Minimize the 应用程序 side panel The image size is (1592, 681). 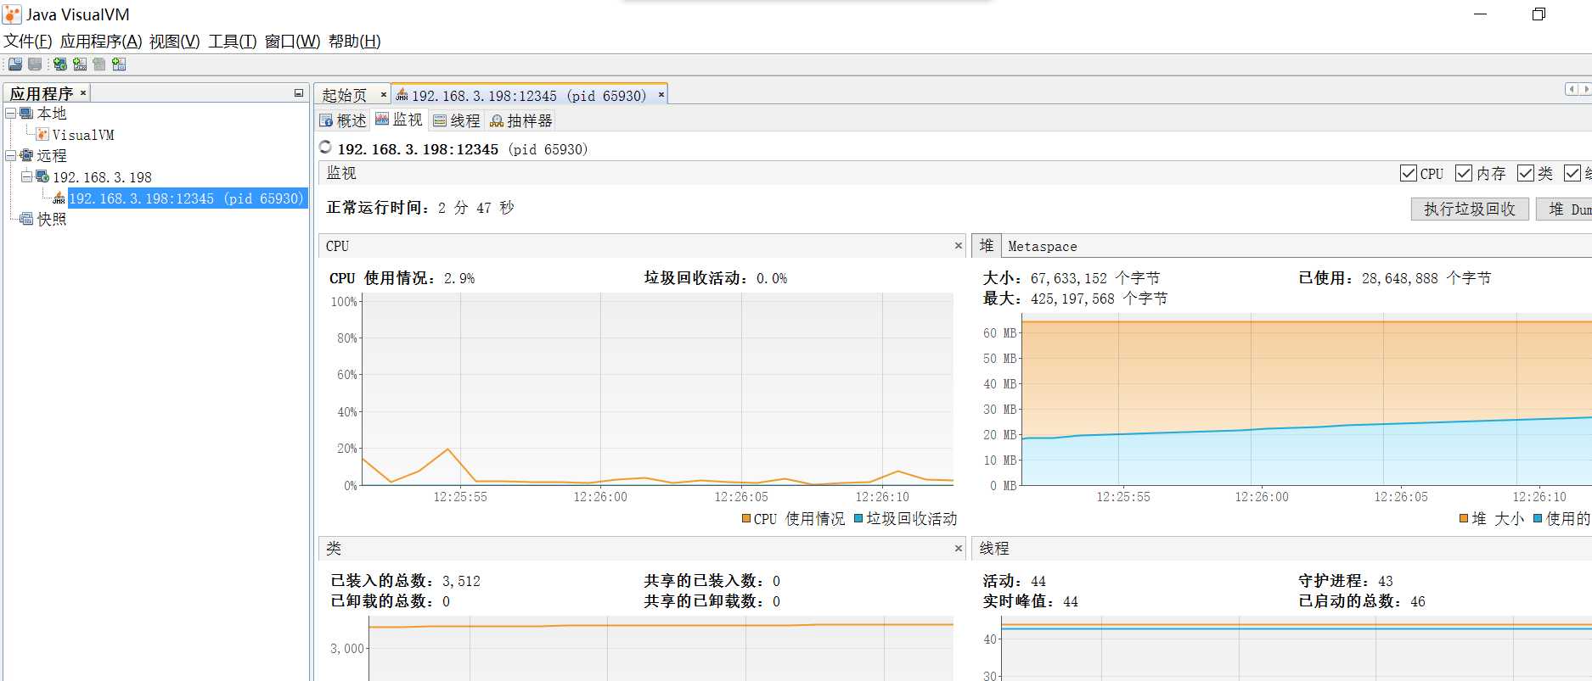tap(299, 93)
